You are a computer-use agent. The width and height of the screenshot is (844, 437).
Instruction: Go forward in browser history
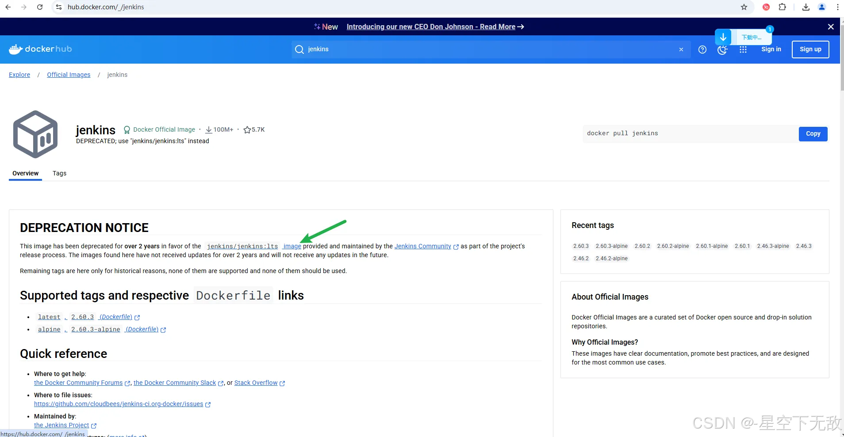pos(24,7)
